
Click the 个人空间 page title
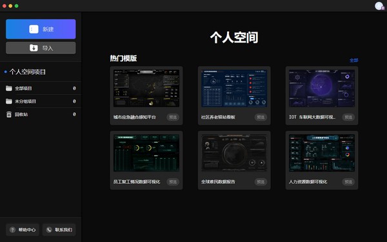234,37
